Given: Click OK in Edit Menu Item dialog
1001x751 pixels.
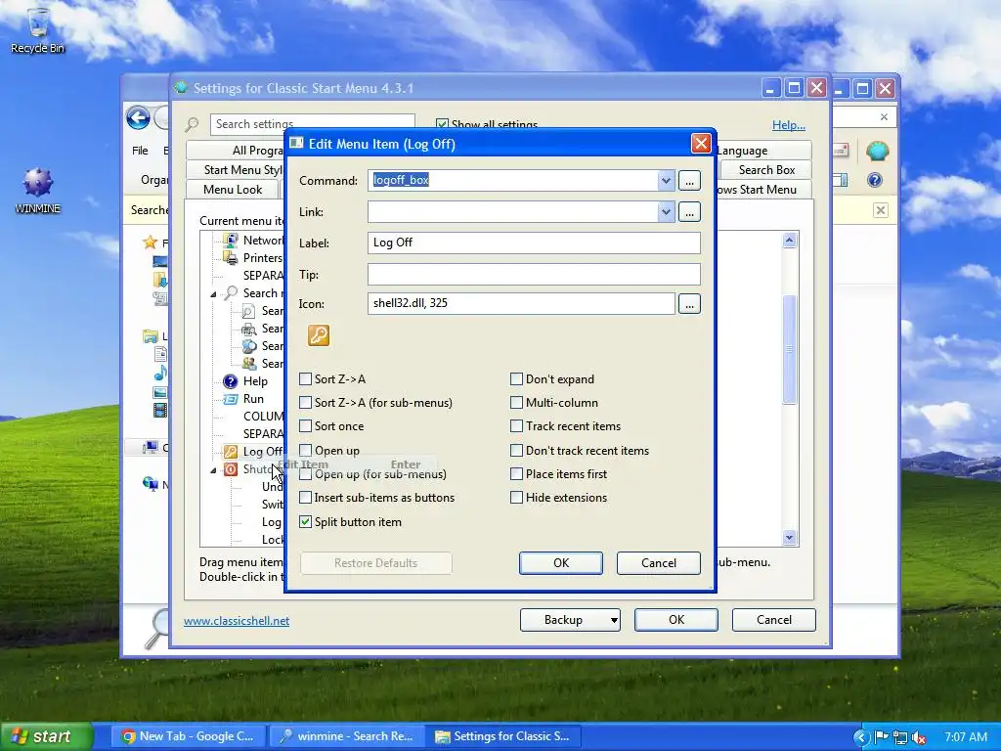Looking at the screenshot, I should coord(560,563).
